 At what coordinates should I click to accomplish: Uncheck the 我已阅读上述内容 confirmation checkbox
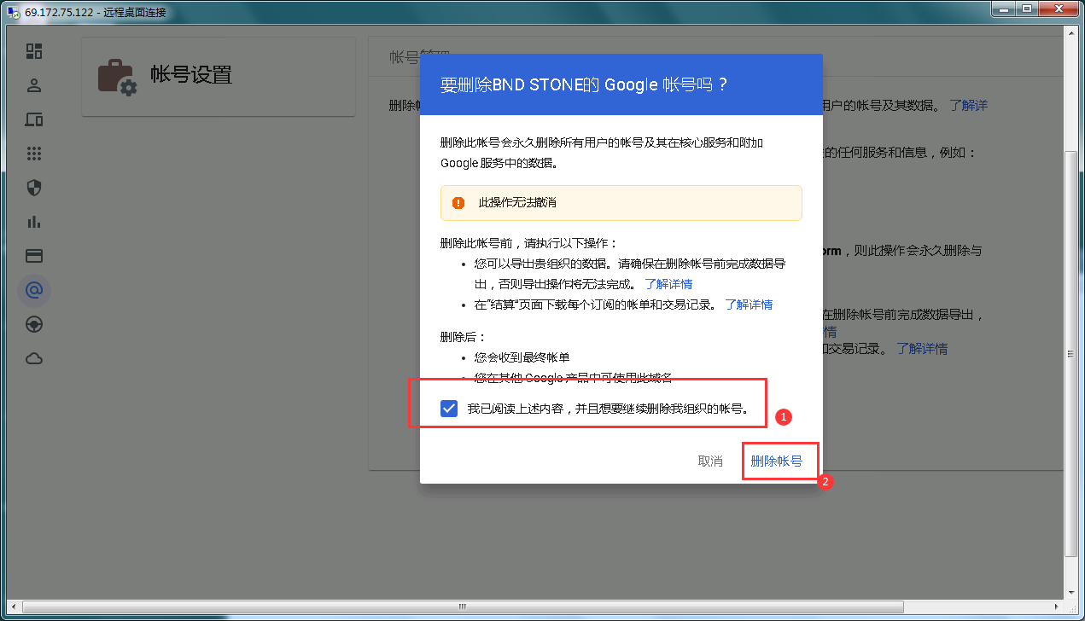click(x=449, y=409)
